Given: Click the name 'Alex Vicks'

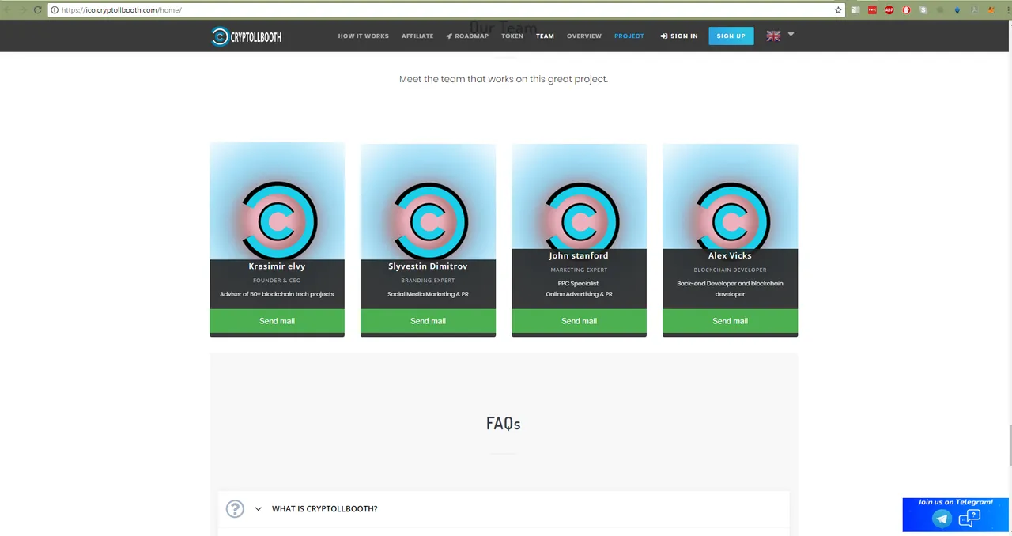Looking at the screenshot, I should [730, 255].
